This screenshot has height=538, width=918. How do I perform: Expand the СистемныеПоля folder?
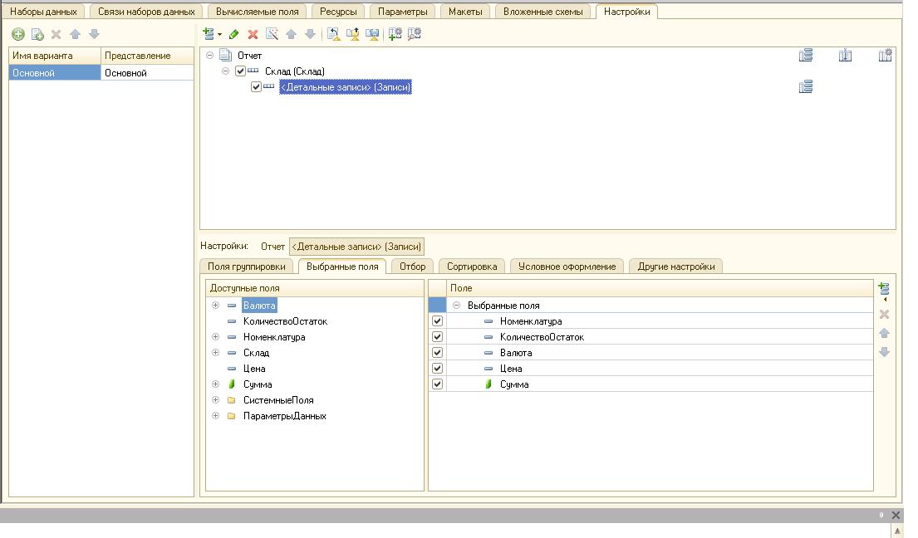click(x=216, y=400)
